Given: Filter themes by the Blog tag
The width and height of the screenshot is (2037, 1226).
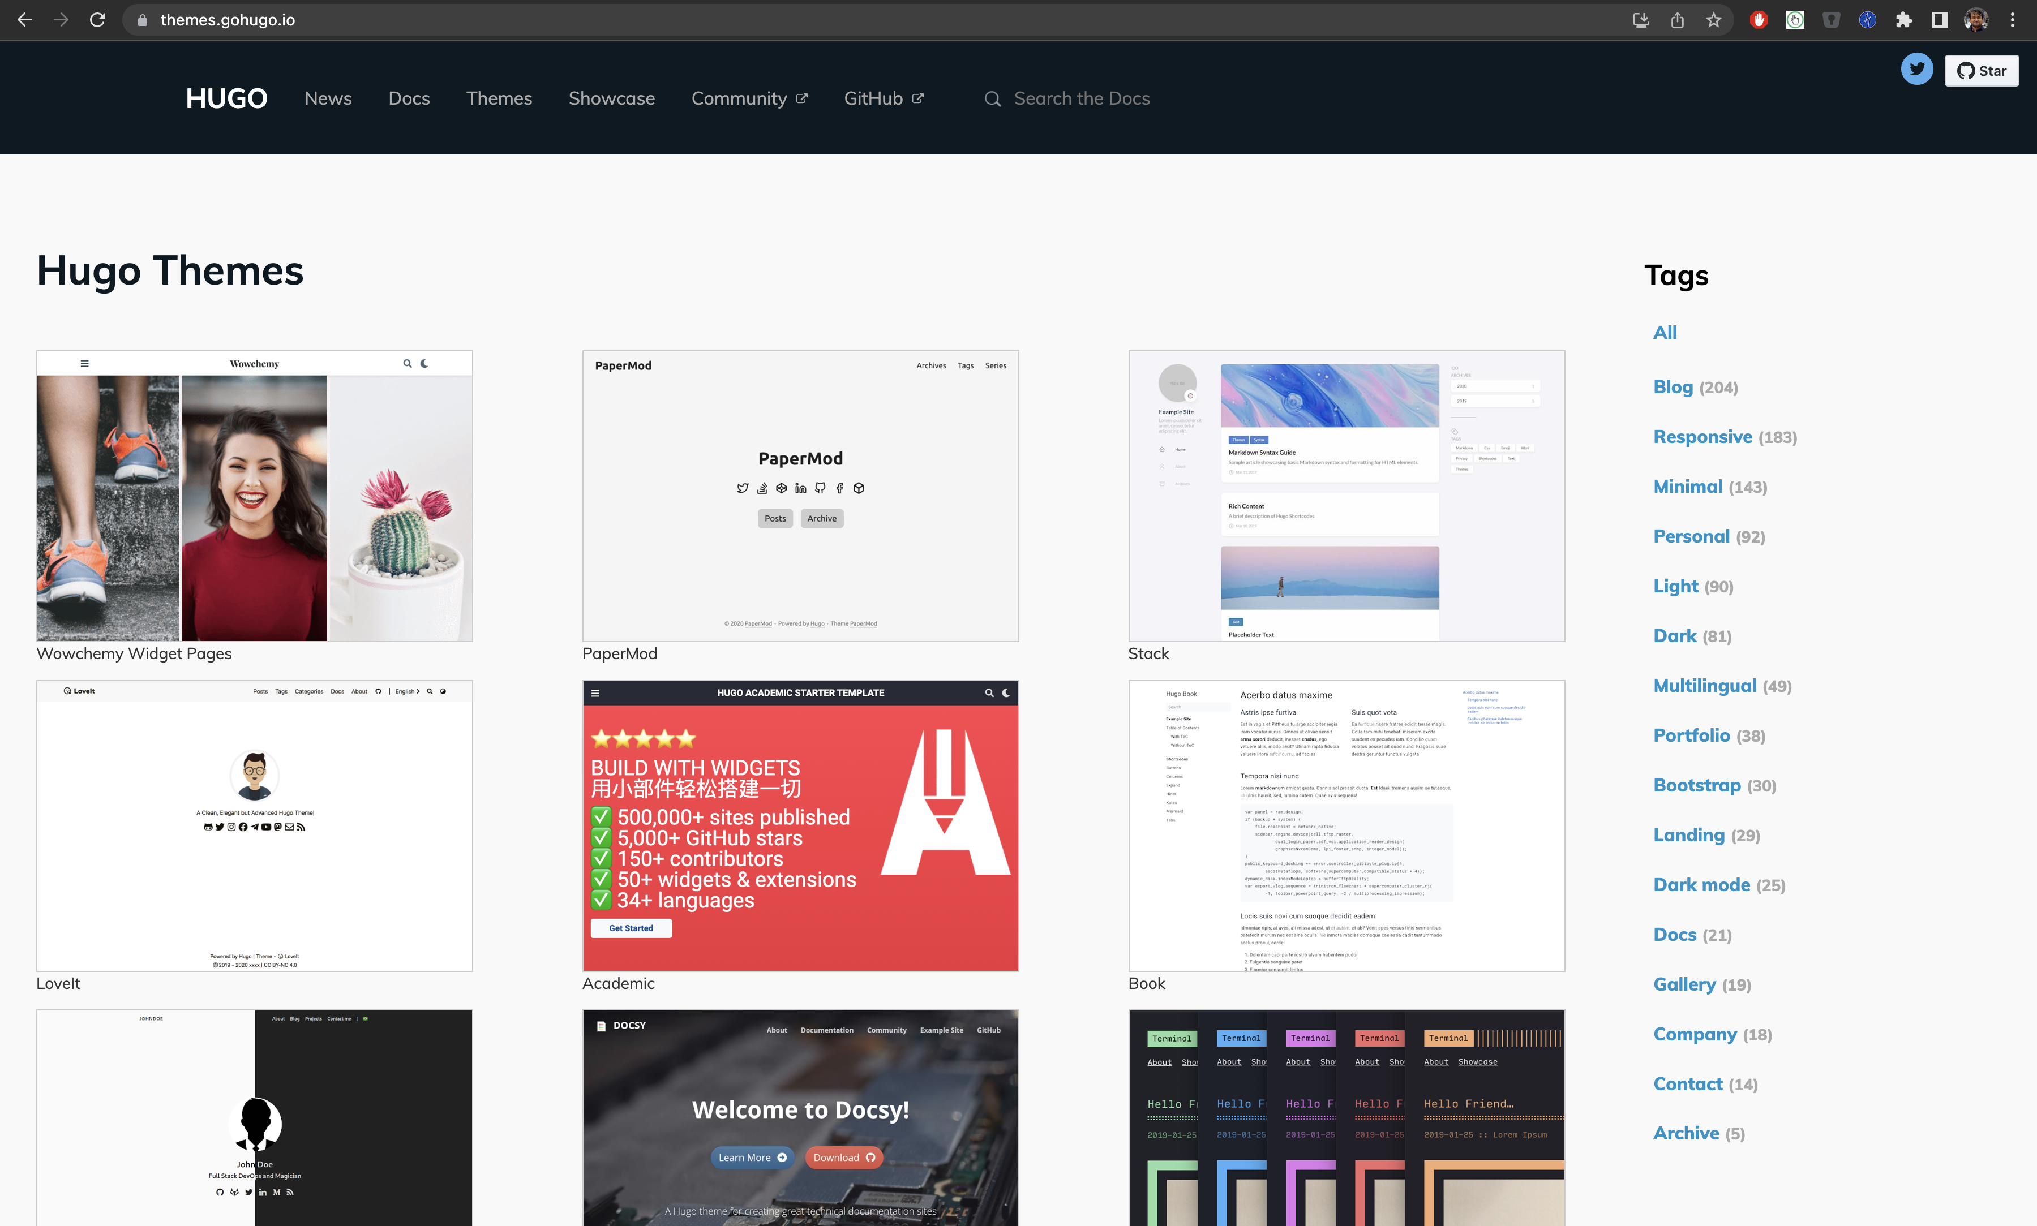Looking at the screenshot, I should point(1673,386).
